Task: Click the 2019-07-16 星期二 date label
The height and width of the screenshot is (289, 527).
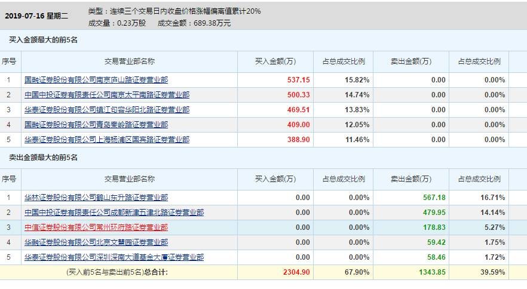Action: pos(36,17)
